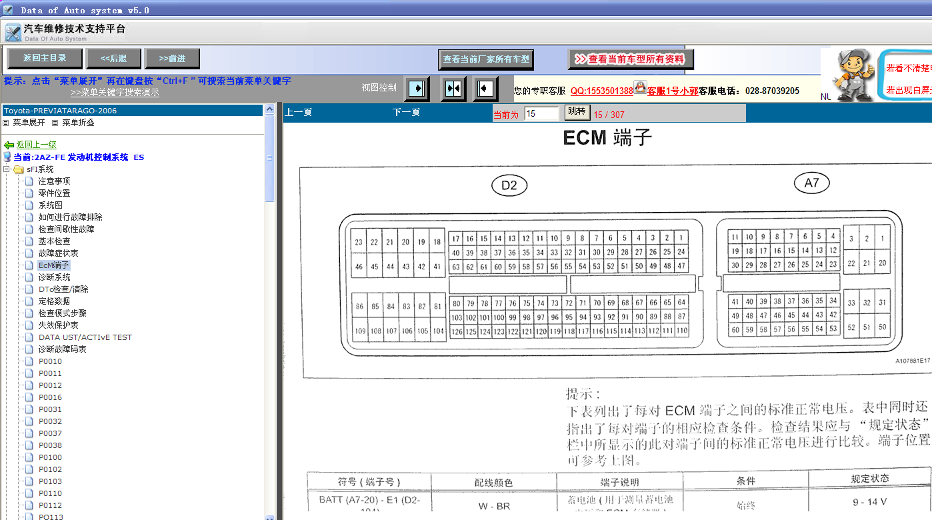Screen dimensions: 932x520
Task: Click the >>前进 forward button
Action: (173, 59)
